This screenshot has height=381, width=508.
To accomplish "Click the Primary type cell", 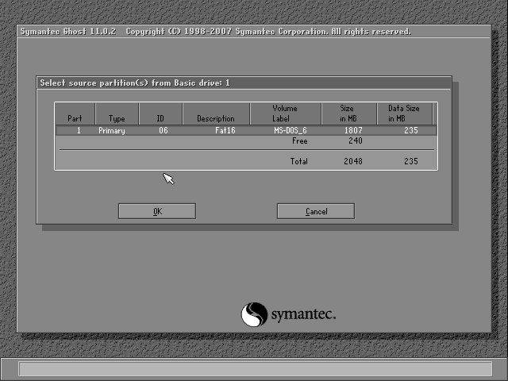I will pyautogui.click(x=112, y=130).
